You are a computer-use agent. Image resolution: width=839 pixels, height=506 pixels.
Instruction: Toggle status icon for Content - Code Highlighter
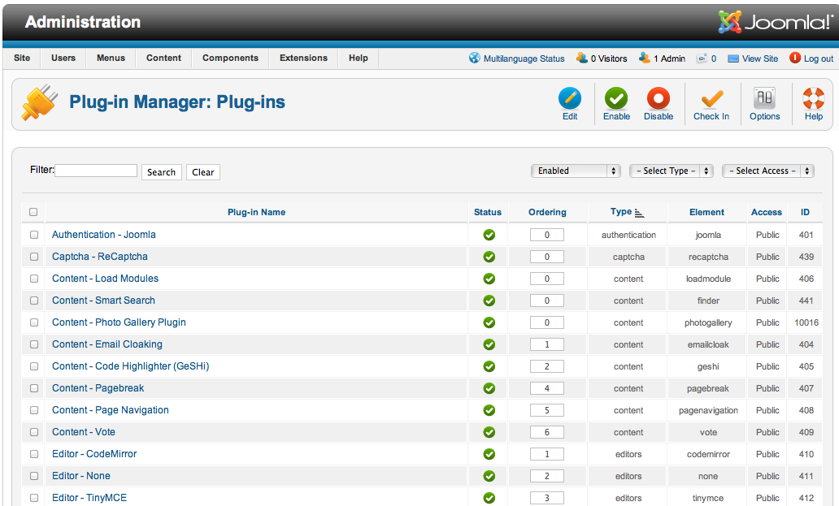click(489, 366)
